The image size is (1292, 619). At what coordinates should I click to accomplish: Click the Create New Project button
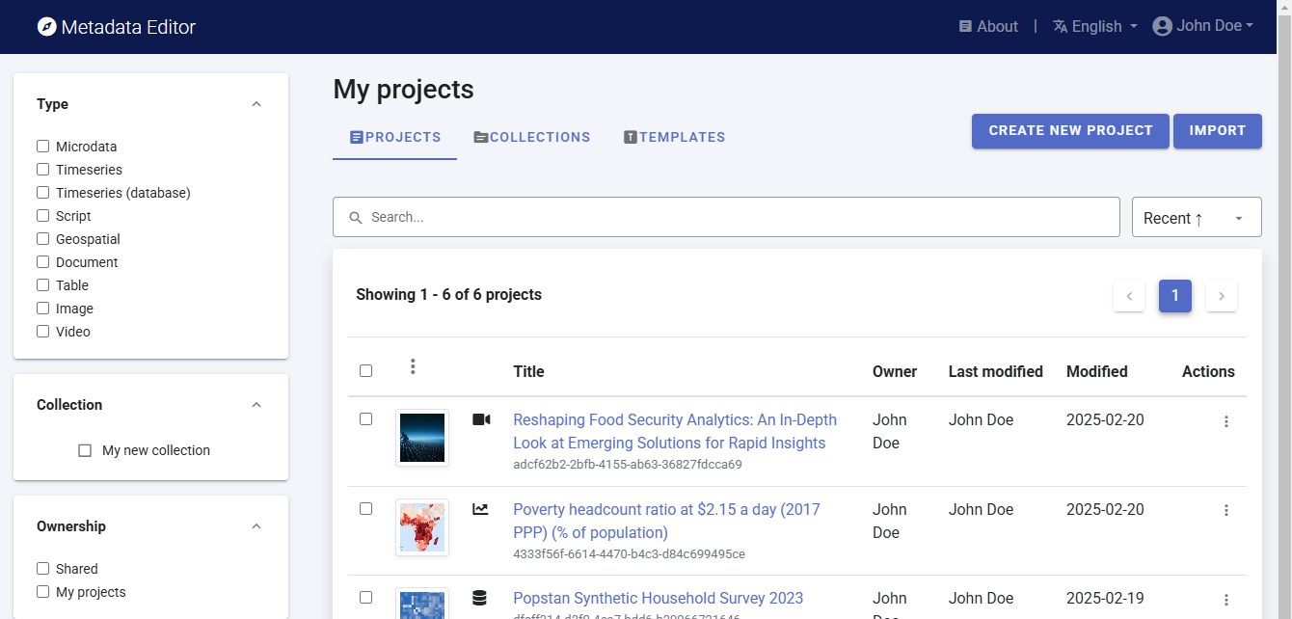point(1070,130)
